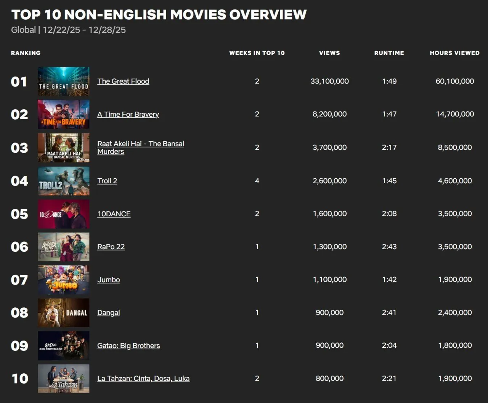Go to the Troll 2 title link
Image resolution: width=488 pixels, height=403 pixels.
tap(107, 181)
